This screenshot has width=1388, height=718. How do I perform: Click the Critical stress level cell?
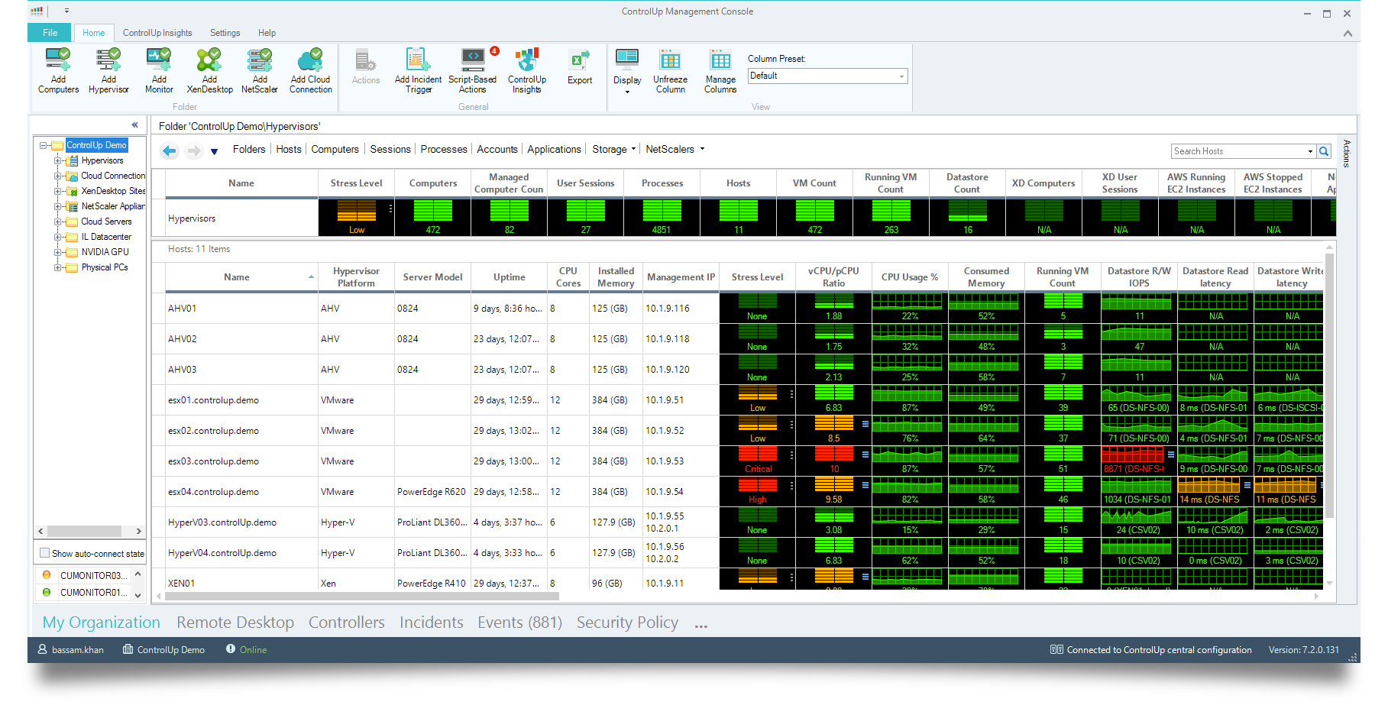758,461
